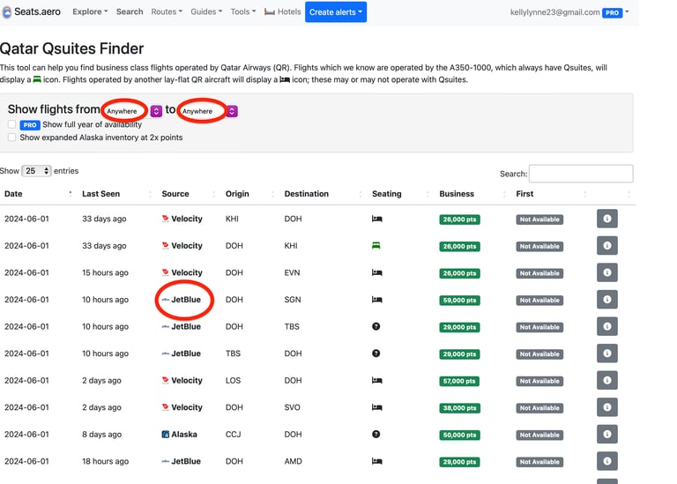Expand the Tools menu
Image resolution: width=677 pixels, height=484 pixels.
tap(243, 11)
